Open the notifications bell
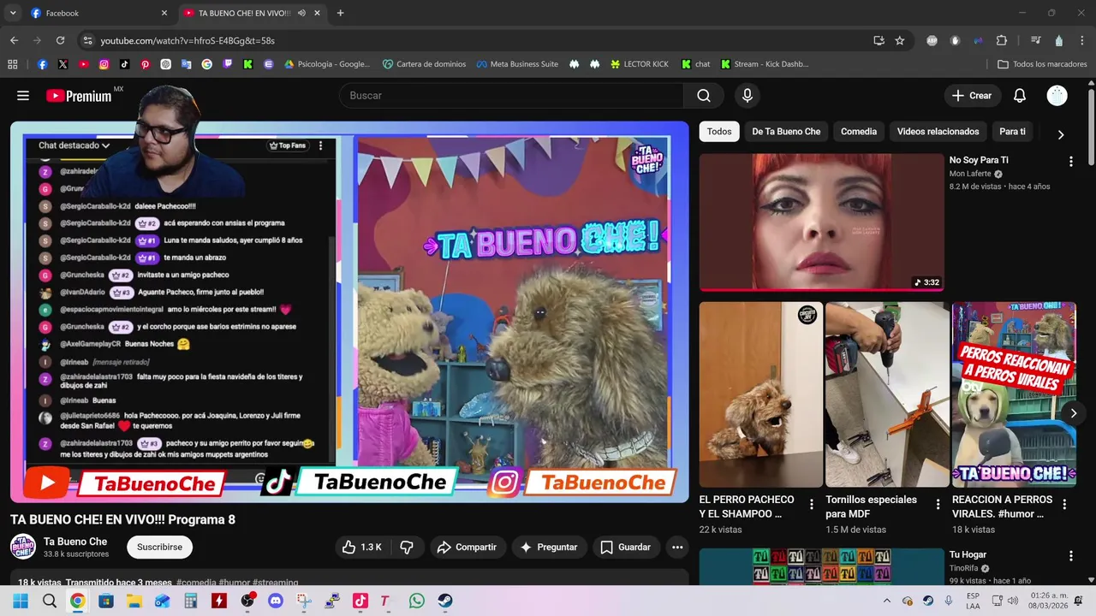The height and width of the screenshot is (616, 1096). coord(1020,96)
